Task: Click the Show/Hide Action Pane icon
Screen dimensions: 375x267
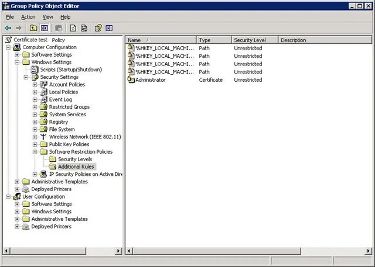Action: [109, 28]
